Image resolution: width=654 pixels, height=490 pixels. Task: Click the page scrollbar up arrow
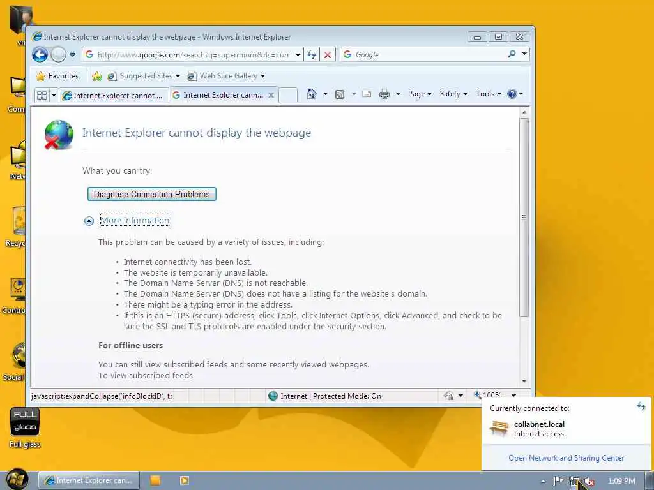(x=524, y=112)
